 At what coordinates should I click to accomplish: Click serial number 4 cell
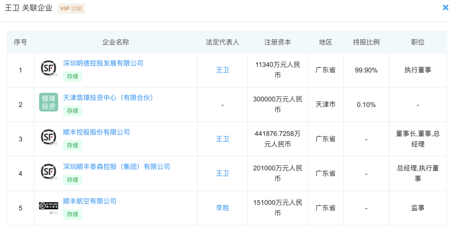tap(20, 174)
